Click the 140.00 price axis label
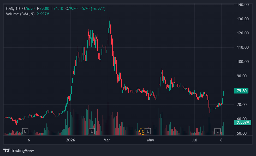 point(243,5)
